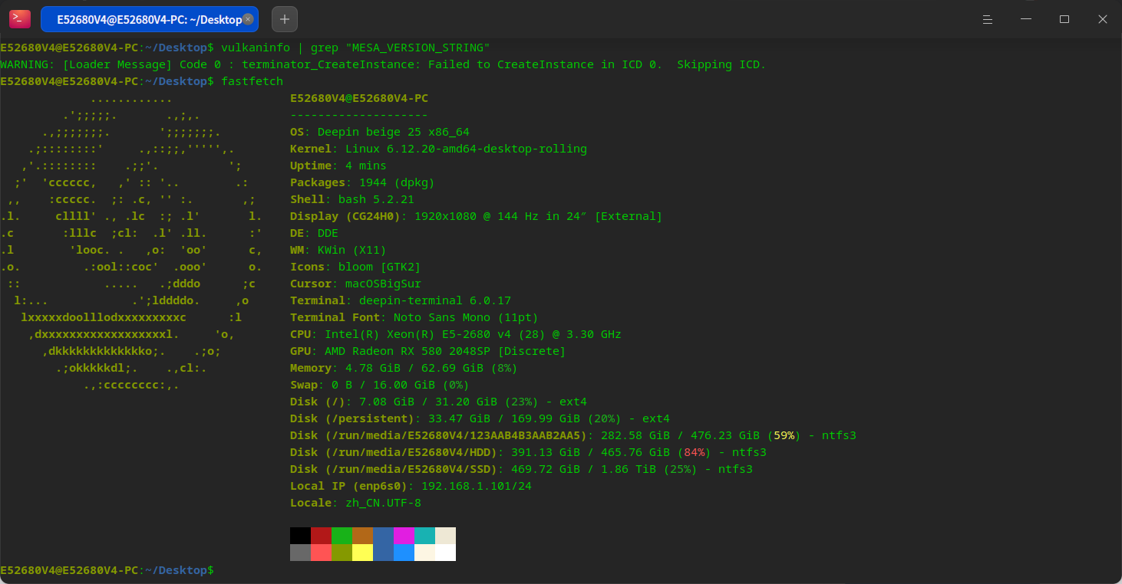Click the CPU: Intel Xeon E5-2680 line
The image size is (1122, 584).
click(456, 334)
